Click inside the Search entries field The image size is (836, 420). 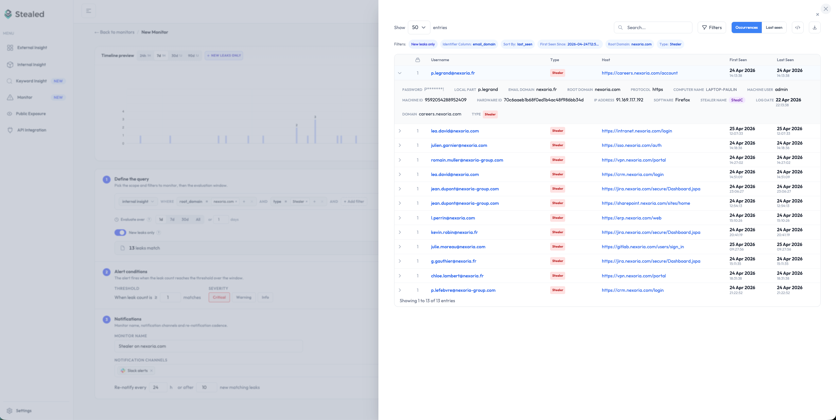[651, 27]
